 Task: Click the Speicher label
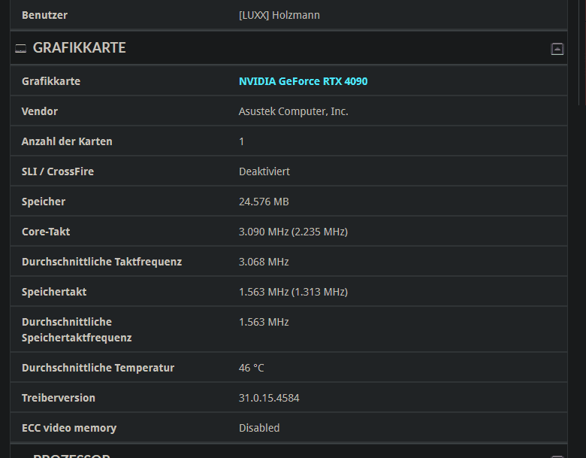tap(44, 202)
